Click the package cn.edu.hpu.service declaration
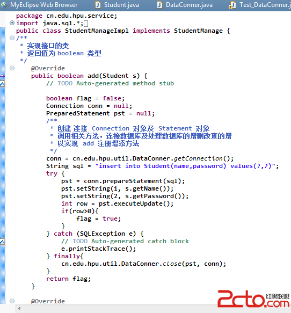Viewport: 291px width, 313px height. 67,16
